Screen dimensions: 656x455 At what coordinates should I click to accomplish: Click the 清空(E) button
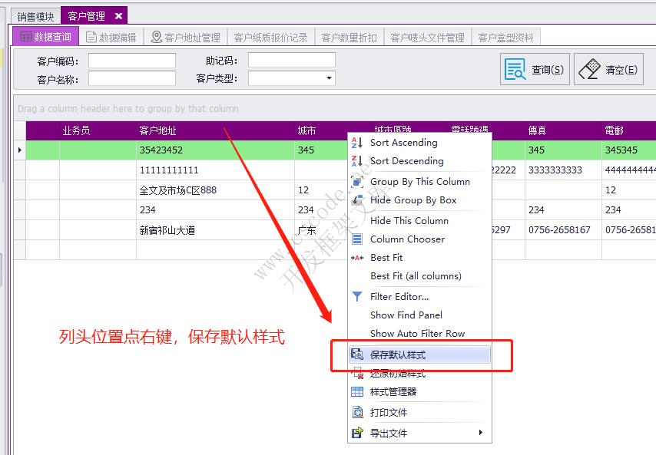(611, 68)
